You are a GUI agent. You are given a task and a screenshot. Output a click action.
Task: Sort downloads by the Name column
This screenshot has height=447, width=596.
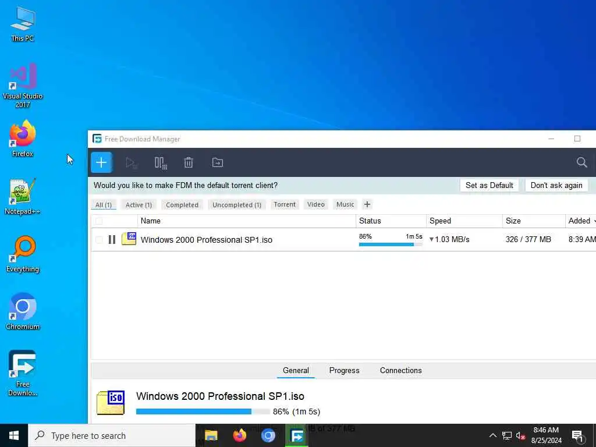tap(247, 221)
